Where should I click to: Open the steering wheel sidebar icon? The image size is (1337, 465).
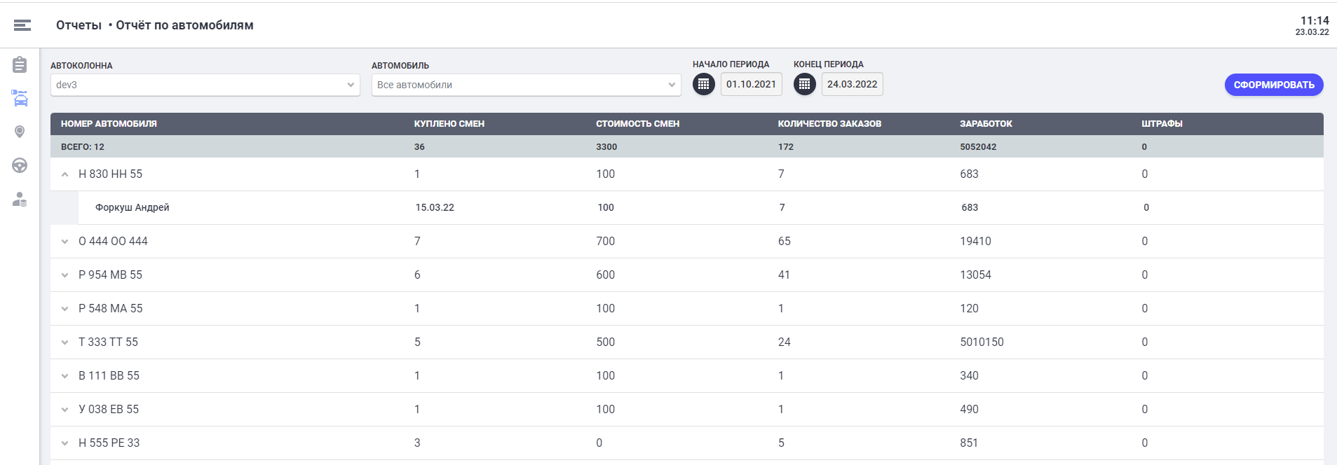20,165
